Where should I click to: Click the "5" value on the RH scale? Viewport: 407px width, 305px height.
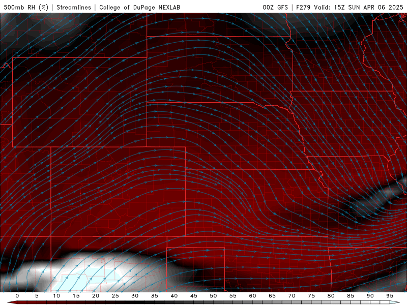coord(37,296)
